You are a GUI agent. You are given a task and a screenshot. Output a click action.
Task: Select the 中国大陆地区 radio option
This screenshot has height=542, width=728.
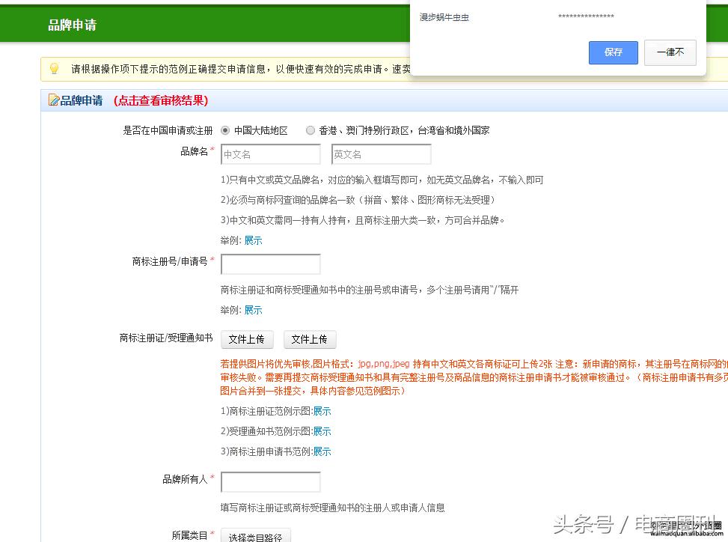(225, 129)
